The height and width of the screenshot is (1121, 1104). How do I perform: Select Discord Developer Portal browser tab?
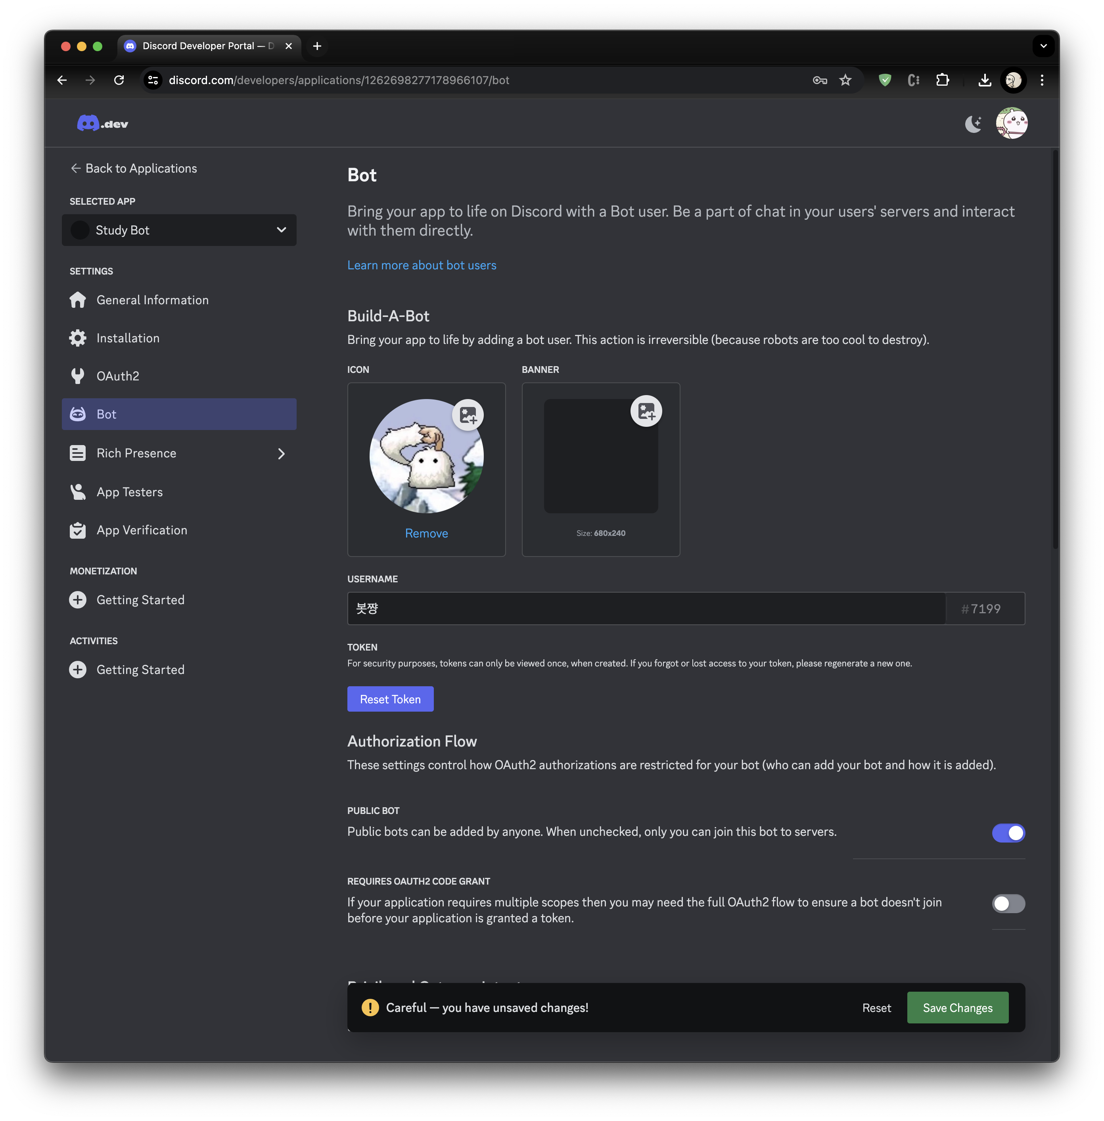point(208,46)
